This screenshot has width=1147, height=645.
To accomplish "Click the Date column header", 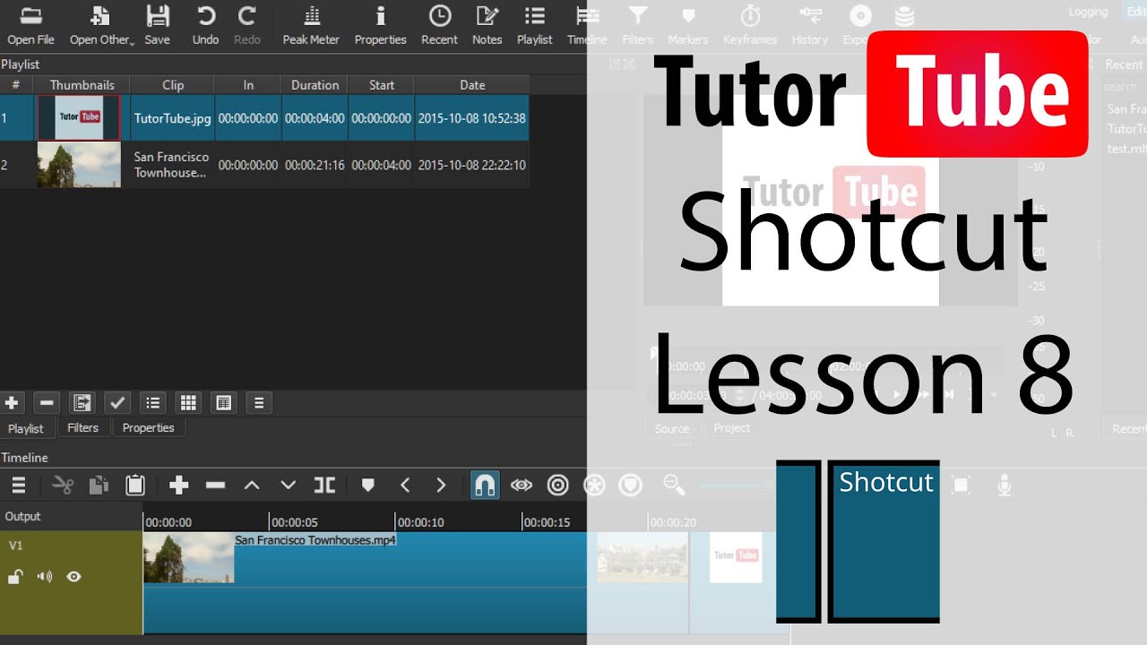I will (472, 85).
